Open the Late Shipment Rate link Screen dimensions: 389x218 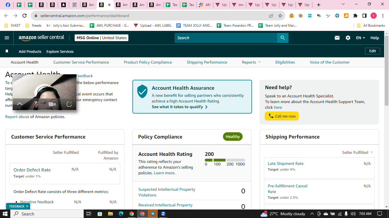[x=286, y=163]
